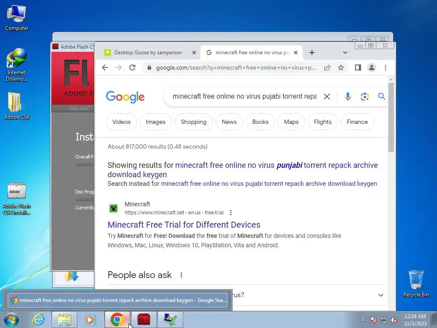
Task: Click the scrollbar up arrow
Action: 391,79
